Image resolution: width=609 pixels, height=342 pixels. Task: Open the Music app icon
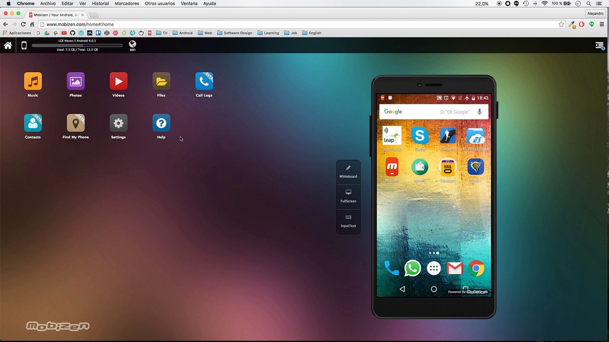[x=33, y=81]
